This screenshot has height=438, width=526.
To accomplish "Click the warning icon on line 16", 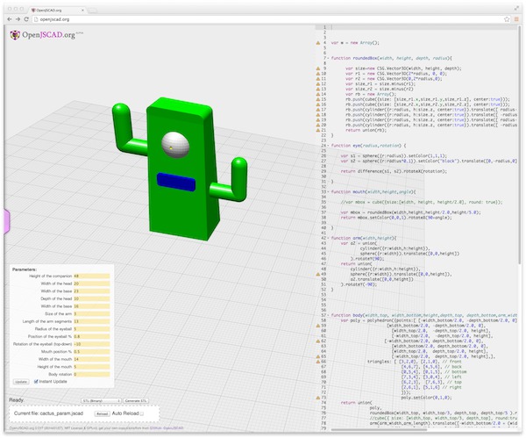I will tap(318, 104).
